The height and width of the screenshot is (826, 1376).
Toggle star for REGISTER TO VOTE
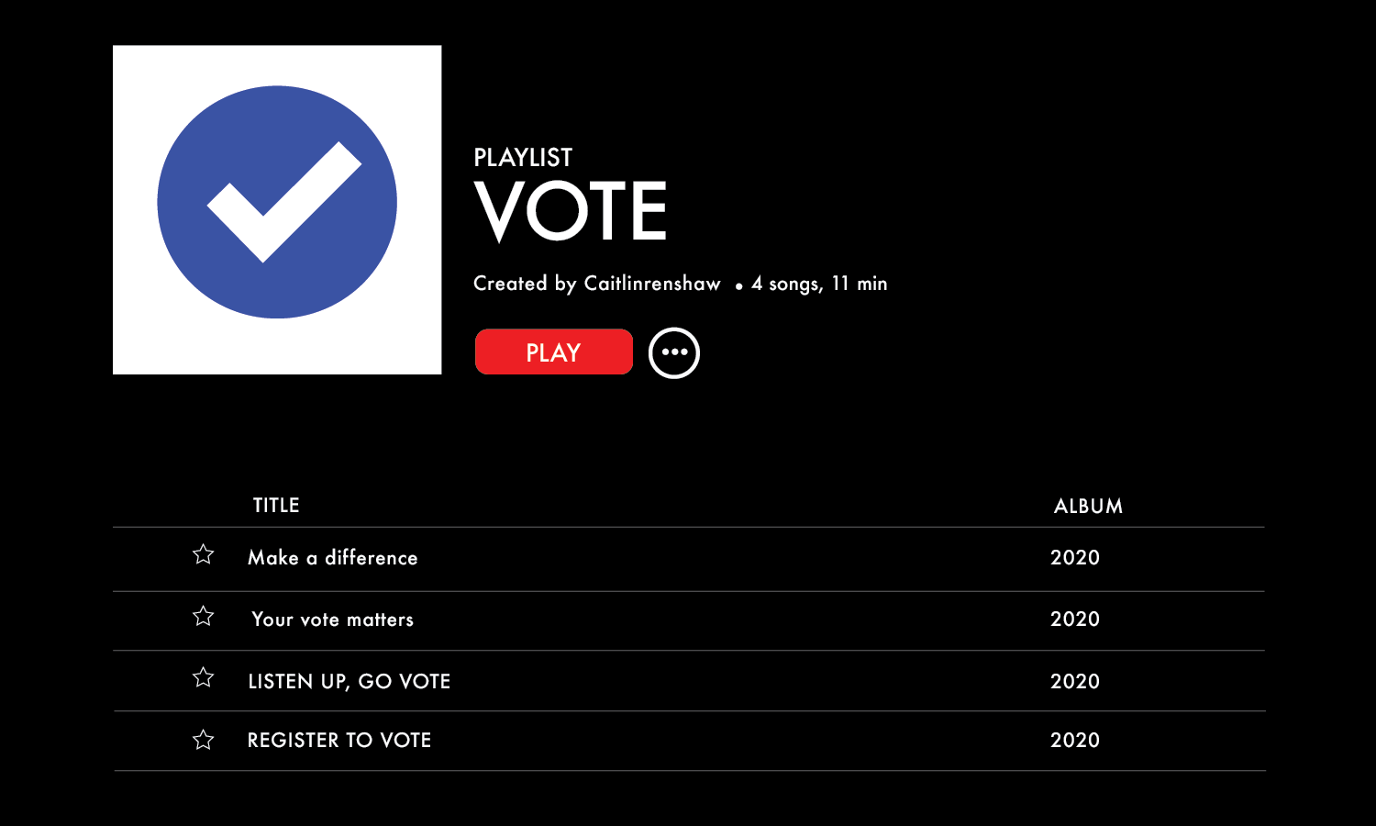pyautogui.click(x=203, y=740)
